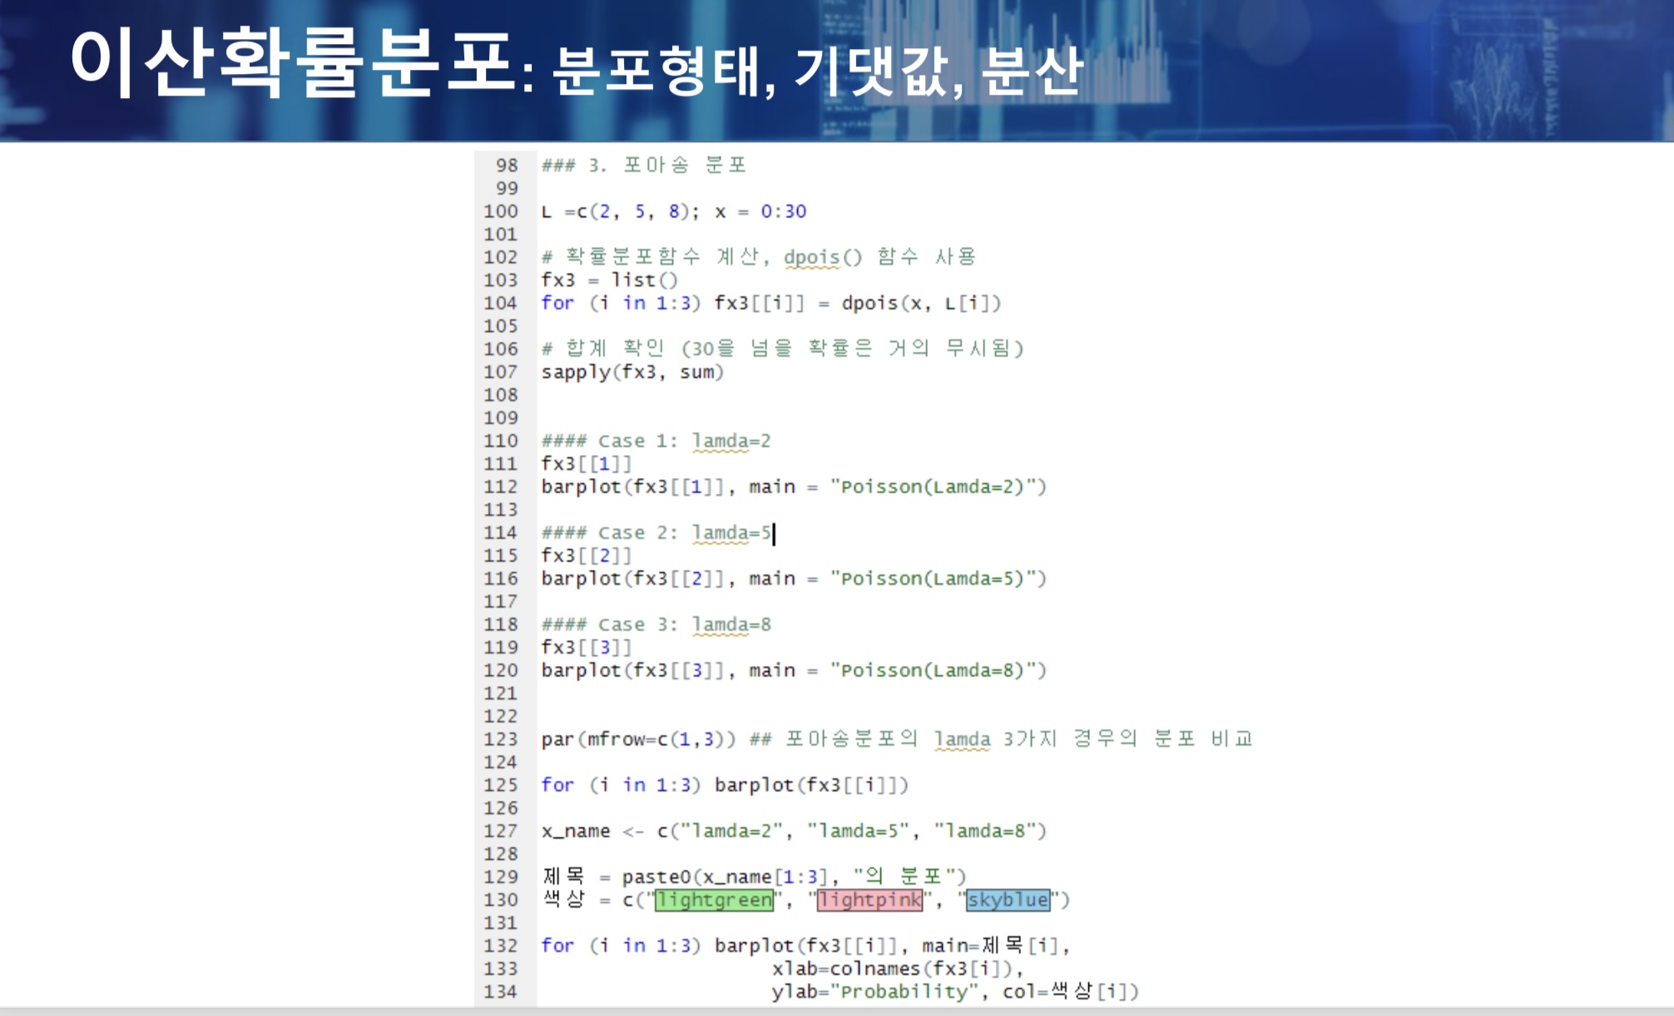Click the slide title 이산확률분포
The image size is (1674, 1016).
[291, 62]
